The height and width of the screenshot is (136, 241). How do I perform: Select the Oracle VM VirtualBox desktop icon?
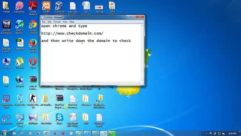[x=59, y=8]
